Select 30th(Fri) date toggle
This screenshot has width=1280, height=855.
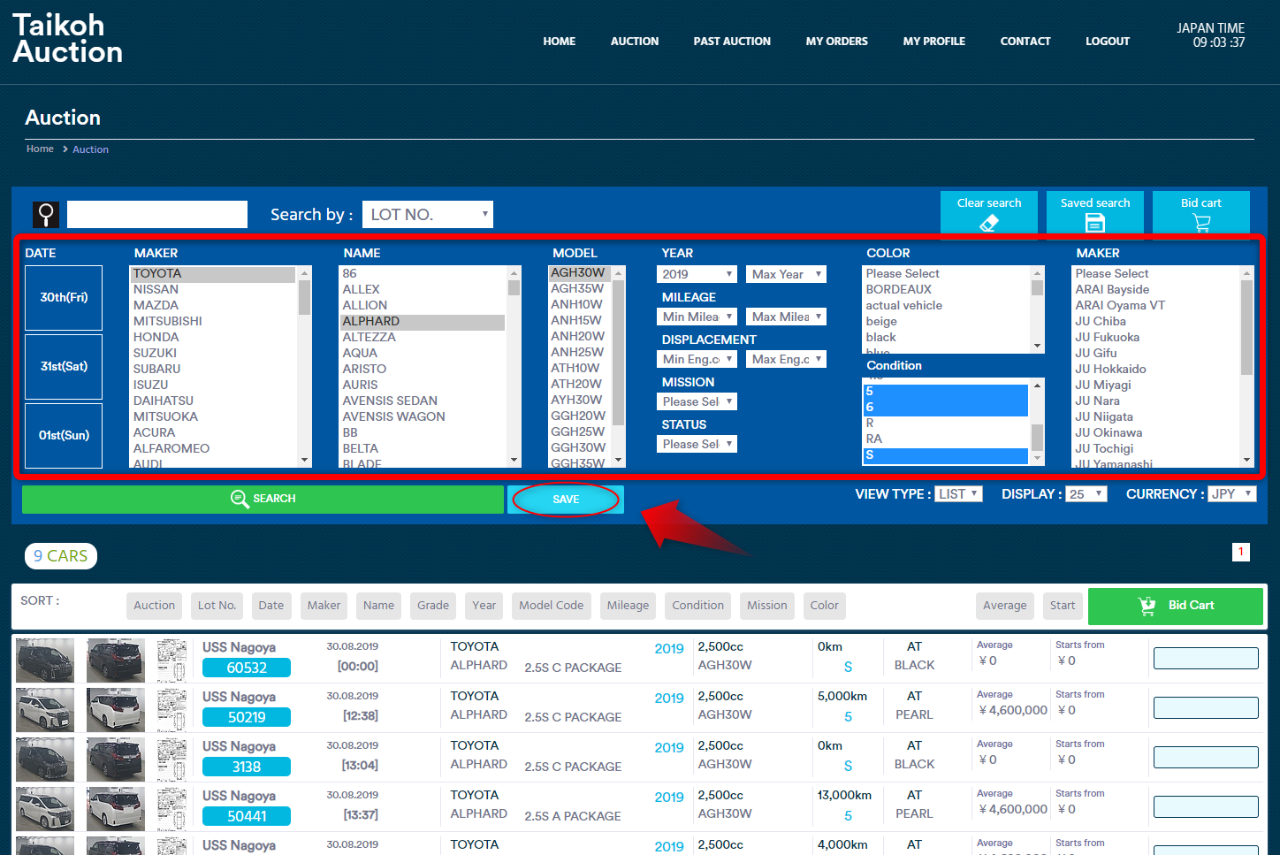click(x=64, y=298)
